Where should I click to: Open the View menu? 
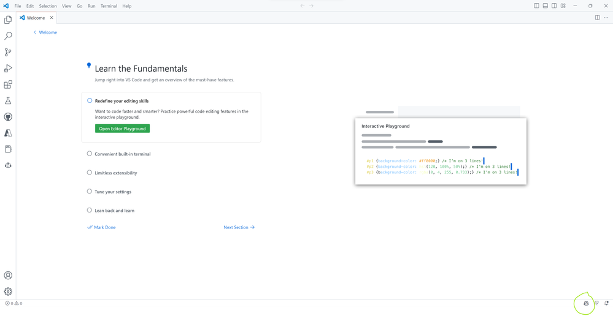[67, 6]
